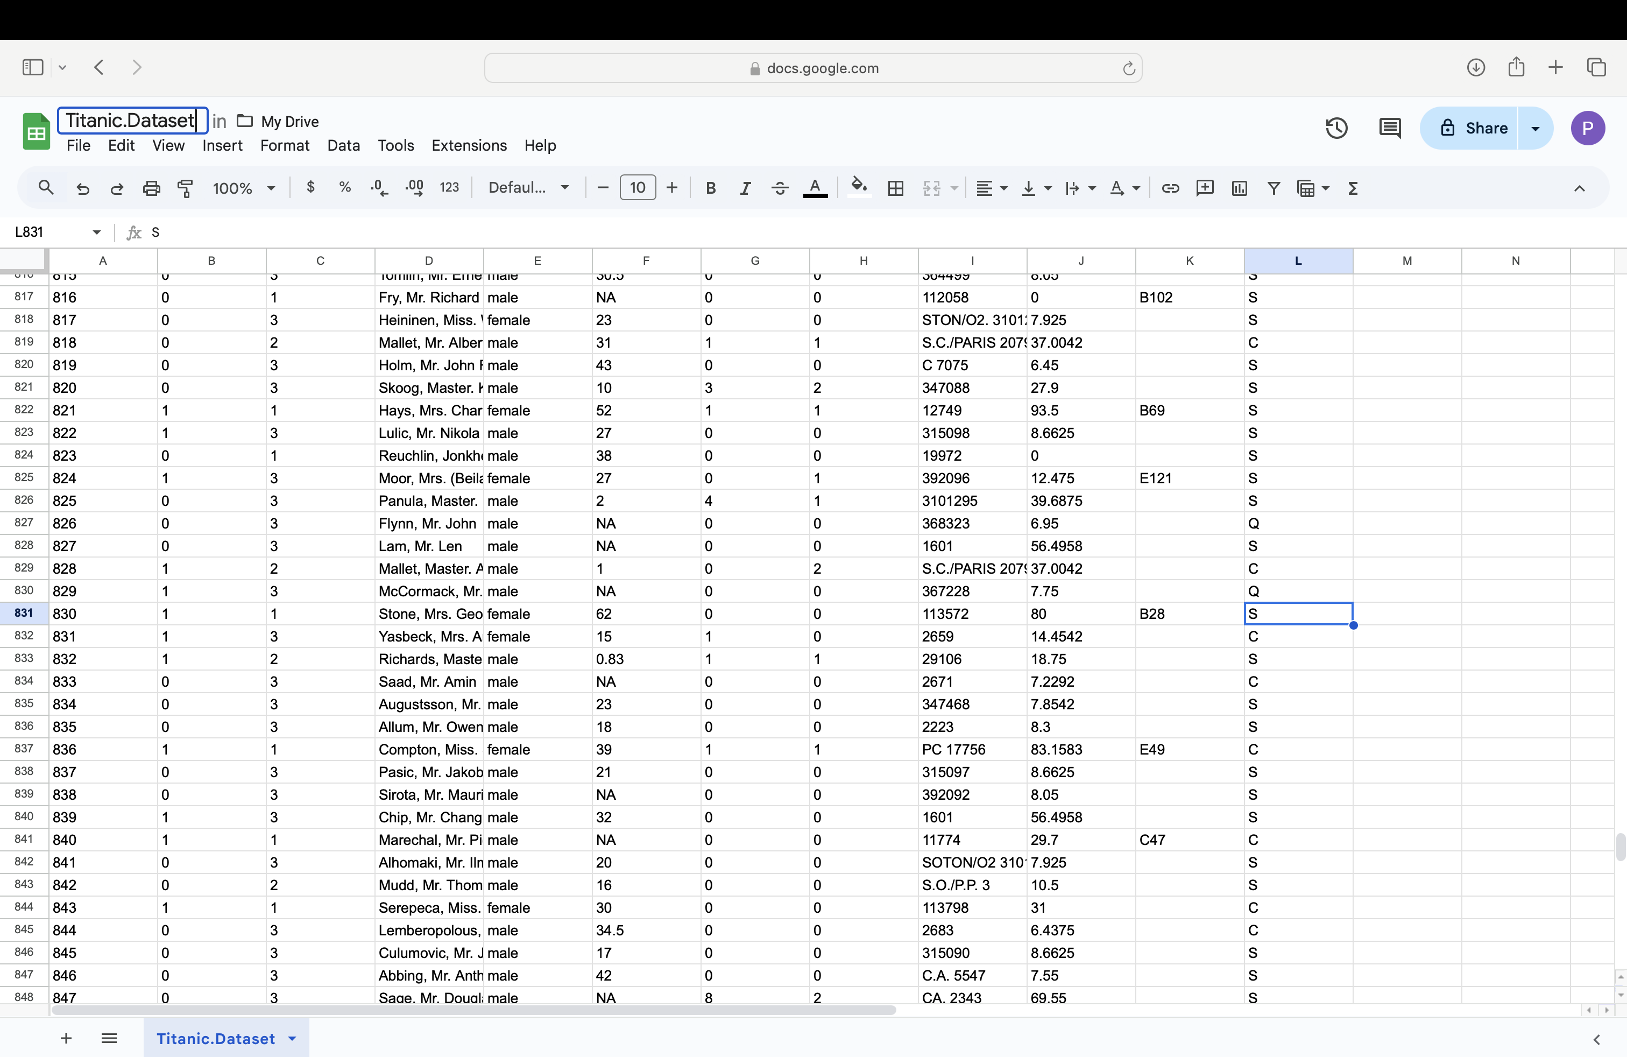Click the Redo arrow icon
The image size is (1627, 1057).
117,188
